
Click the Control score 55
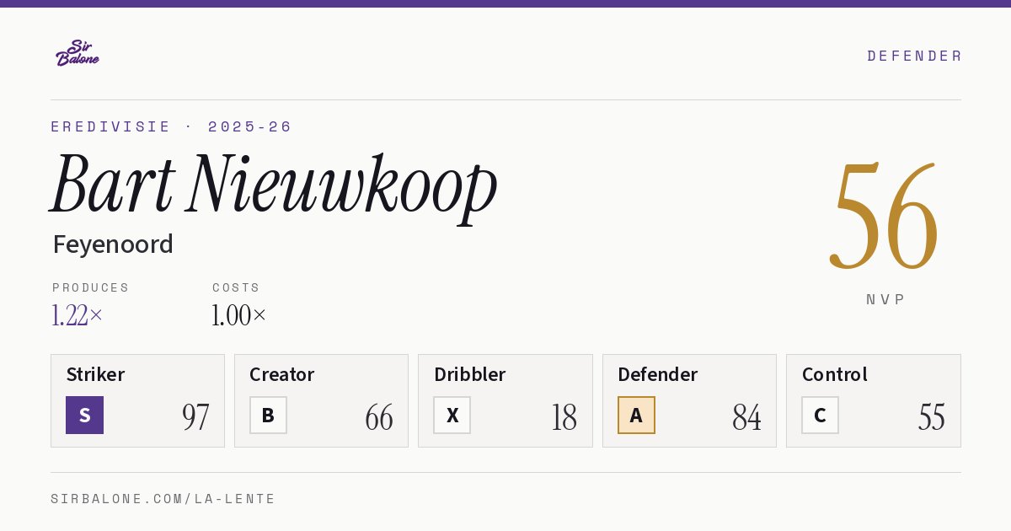coord(931,416)
